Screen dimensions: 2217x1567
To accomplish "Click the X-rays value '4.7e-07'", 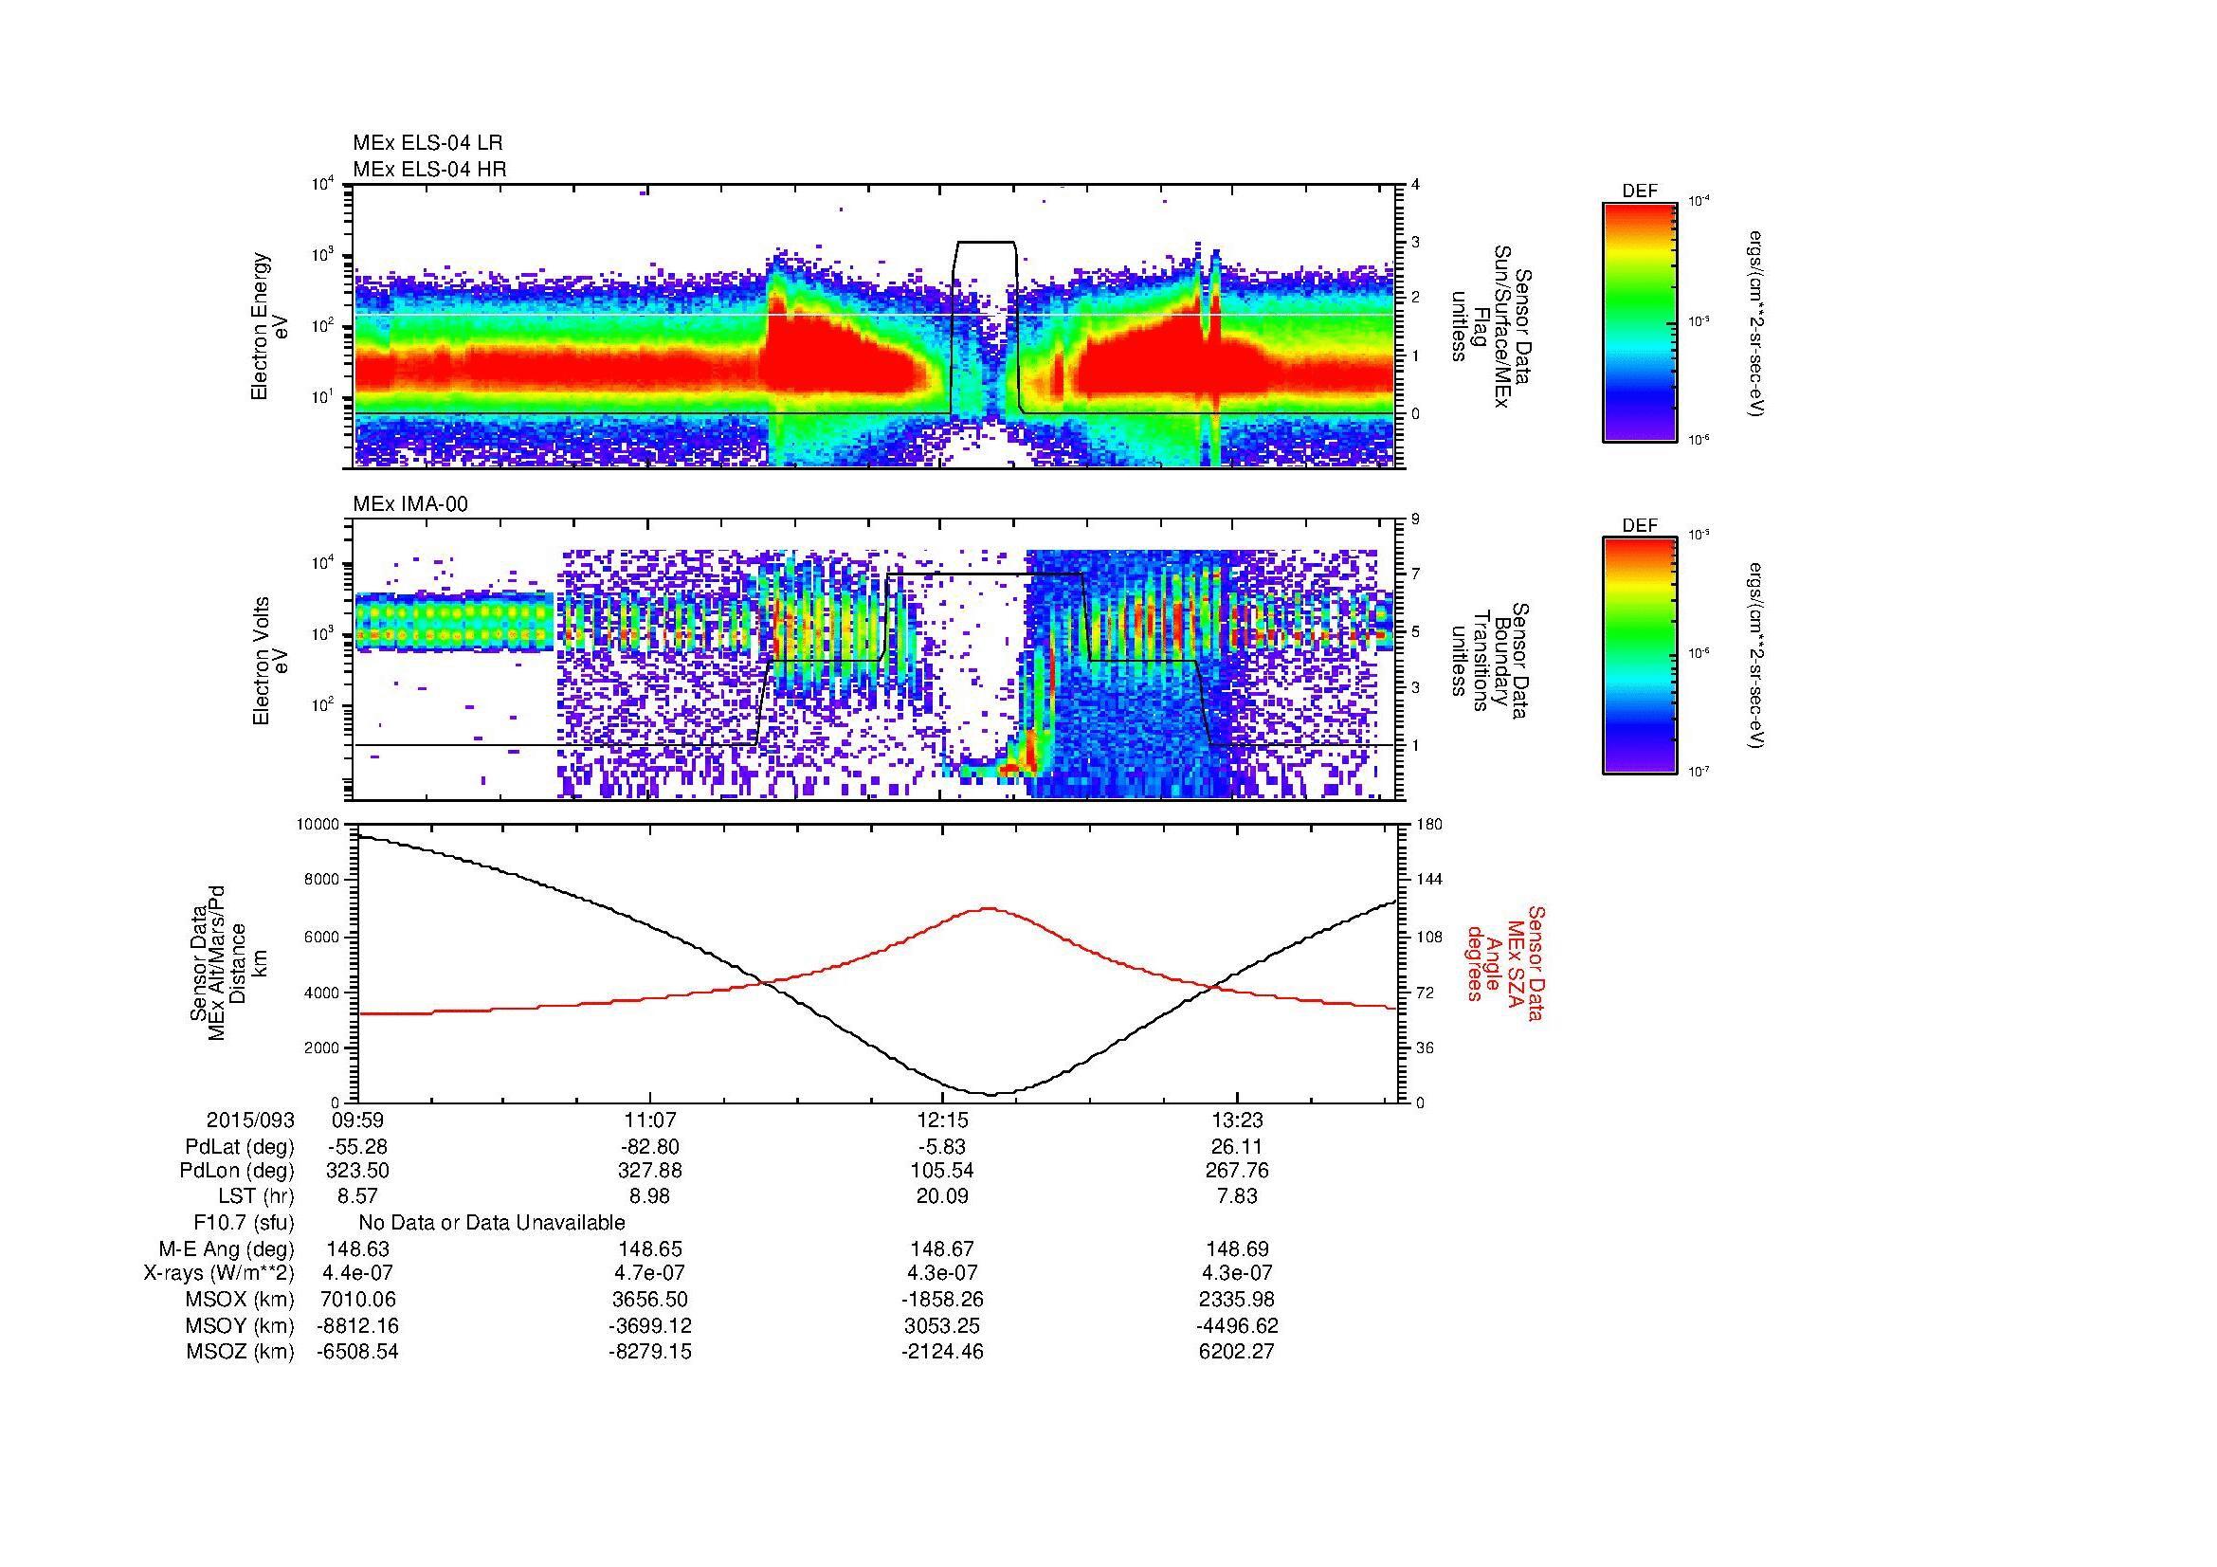I will pos(650,1273).
